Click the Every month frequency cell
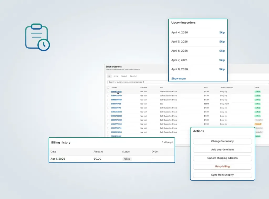269x199 pixels. tap(224, 104)
